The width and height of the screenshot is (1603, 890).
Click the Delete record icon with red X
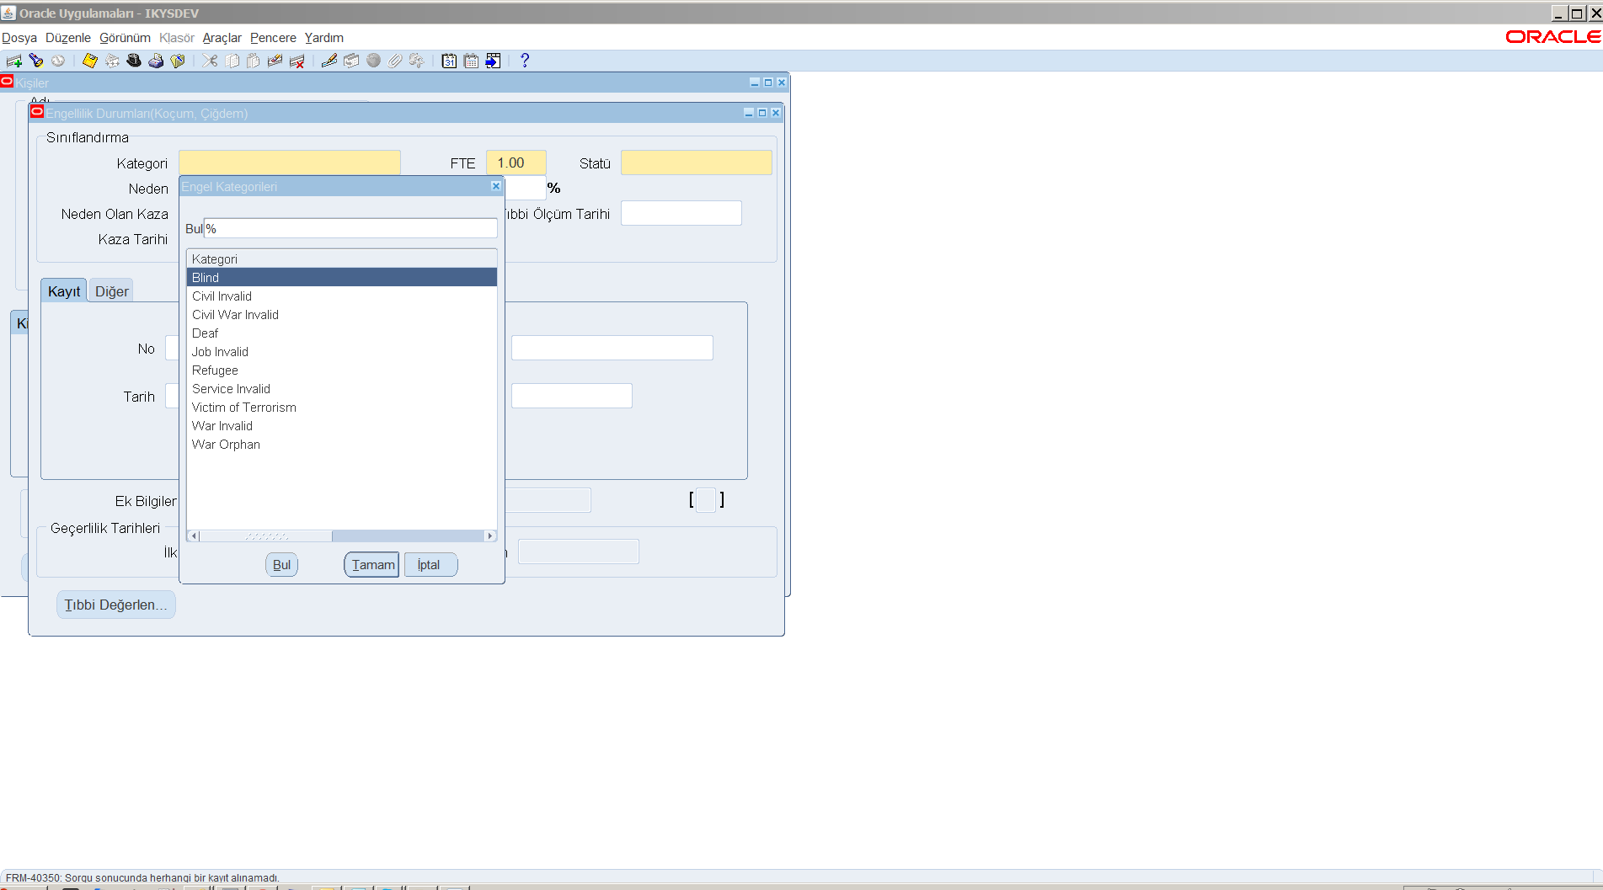297,61
